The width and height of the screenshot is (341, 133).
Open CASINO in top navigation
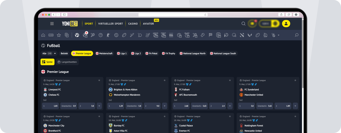[x=133, y=24]
